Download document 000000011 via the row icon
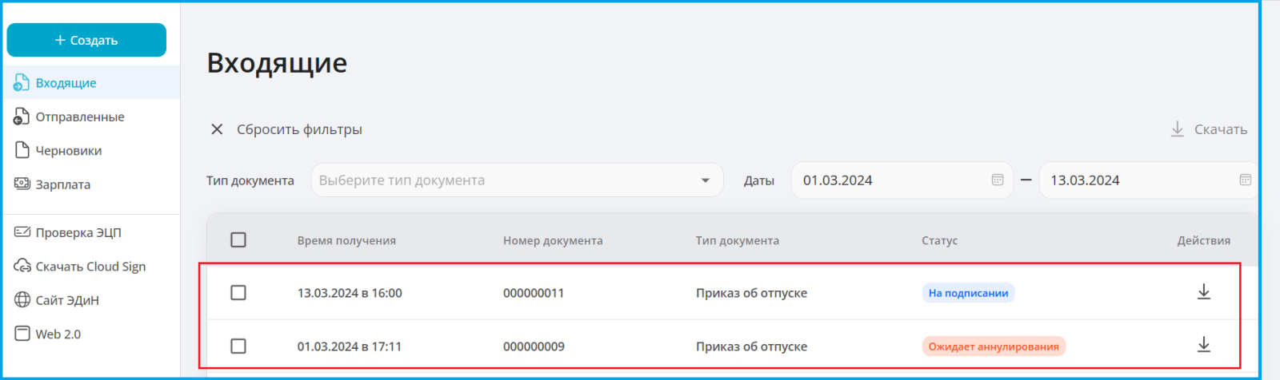Image resolution: width=1280 pixels, height=380 pixels. [x=1203, y=292]
